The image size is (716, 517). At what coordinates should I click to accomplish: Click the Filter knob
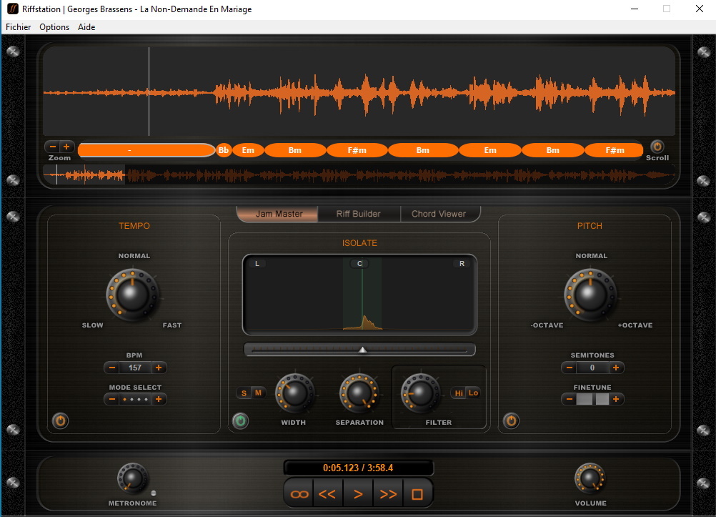pos(420,393)
